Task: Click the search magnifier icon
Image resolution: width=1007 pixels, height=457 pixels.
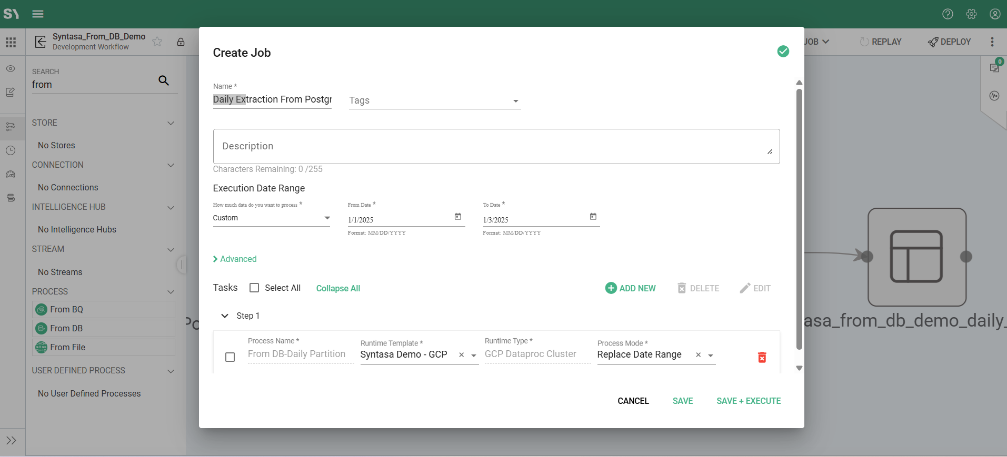Action: [x=164, y=80]
